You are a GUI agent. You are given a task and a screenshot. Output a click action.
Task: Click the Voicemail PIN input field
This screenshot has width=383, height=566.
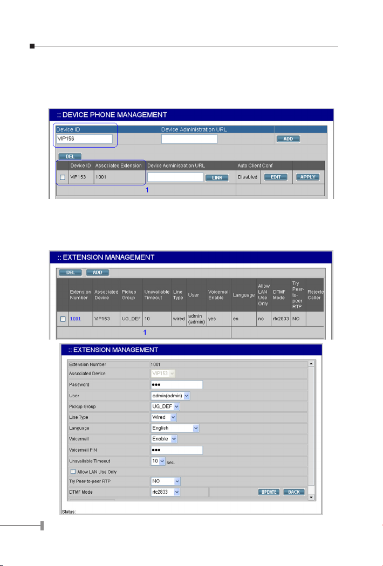click(x=177, y=450)
